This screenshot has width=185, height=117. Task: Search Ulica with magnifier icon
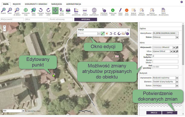coord(177,51)
